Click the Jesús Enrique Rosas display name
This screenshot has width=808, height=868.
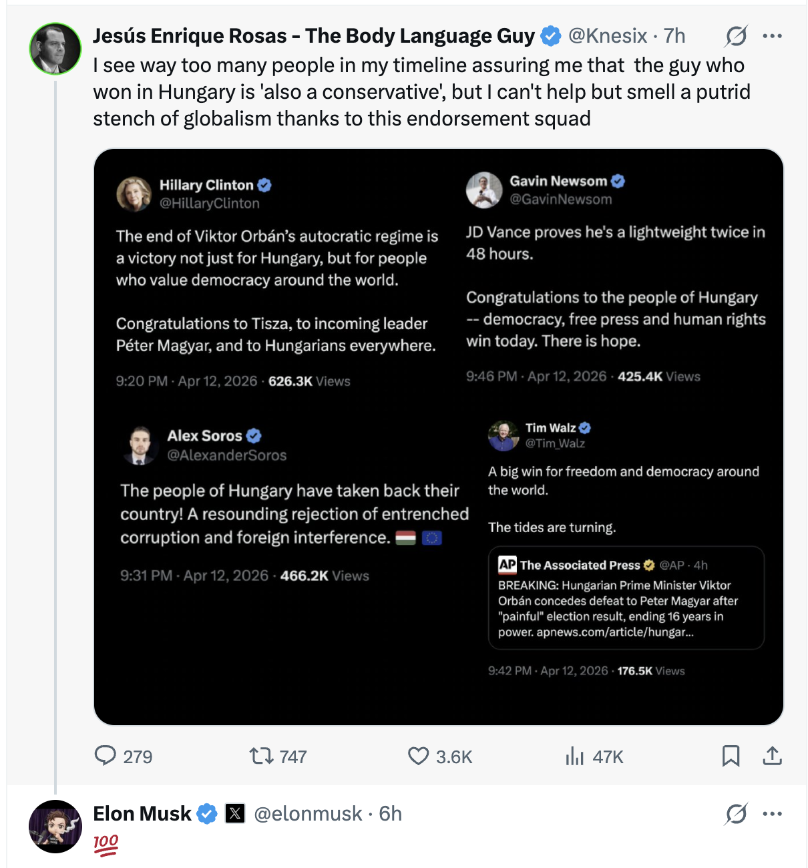tap(313, 36)
